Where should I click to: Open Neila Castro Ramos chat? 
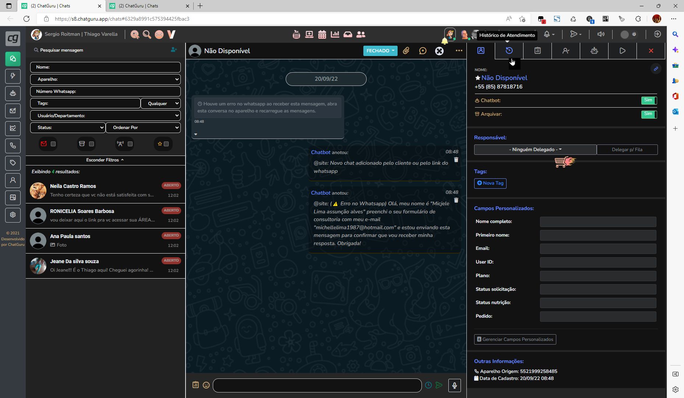pyautogui.click(x=105, y=191)
